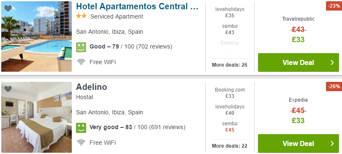Select the loveholidays £35 offer
The width and height of the screenshot is (342, 154).
(x=230, y=12)
